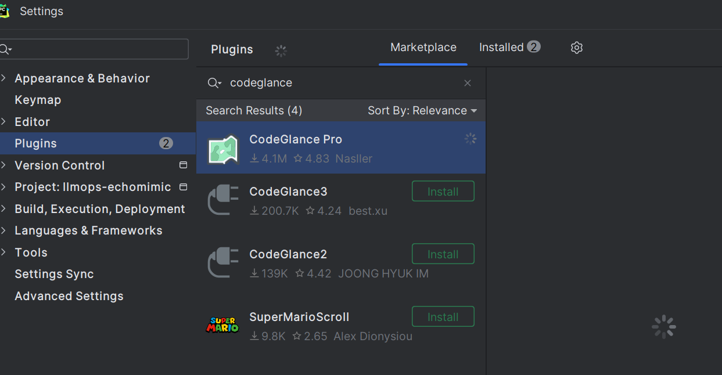Click the 4.1M downloads count
This screenshot has height=375, width=722.
point(268,158)
